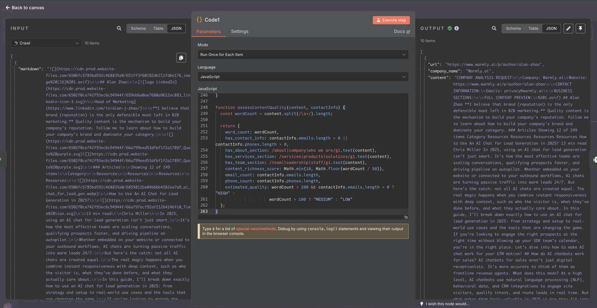The height and width of the screenshot is (308, 597).
Task: Open the Docs link
Action: point(402,32)
